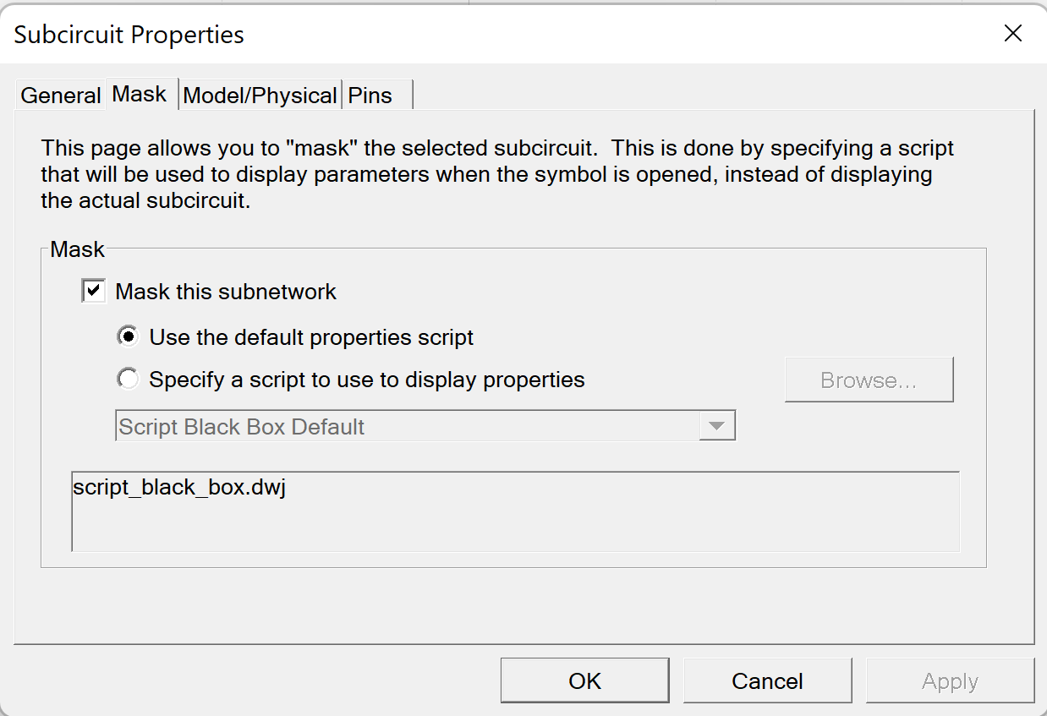Confirm with the OK button

(x=584, y=681)
